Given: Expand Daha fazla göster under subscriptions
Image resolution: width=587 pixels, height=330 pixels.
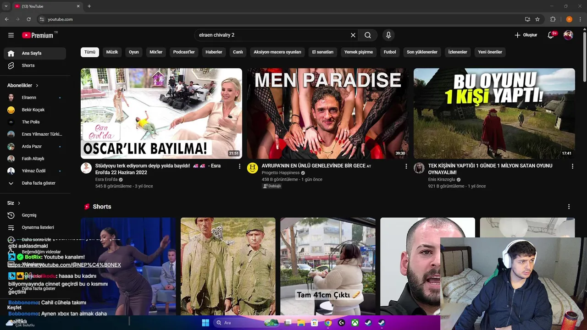Looking at the screenshot, I should coord(35,183).
